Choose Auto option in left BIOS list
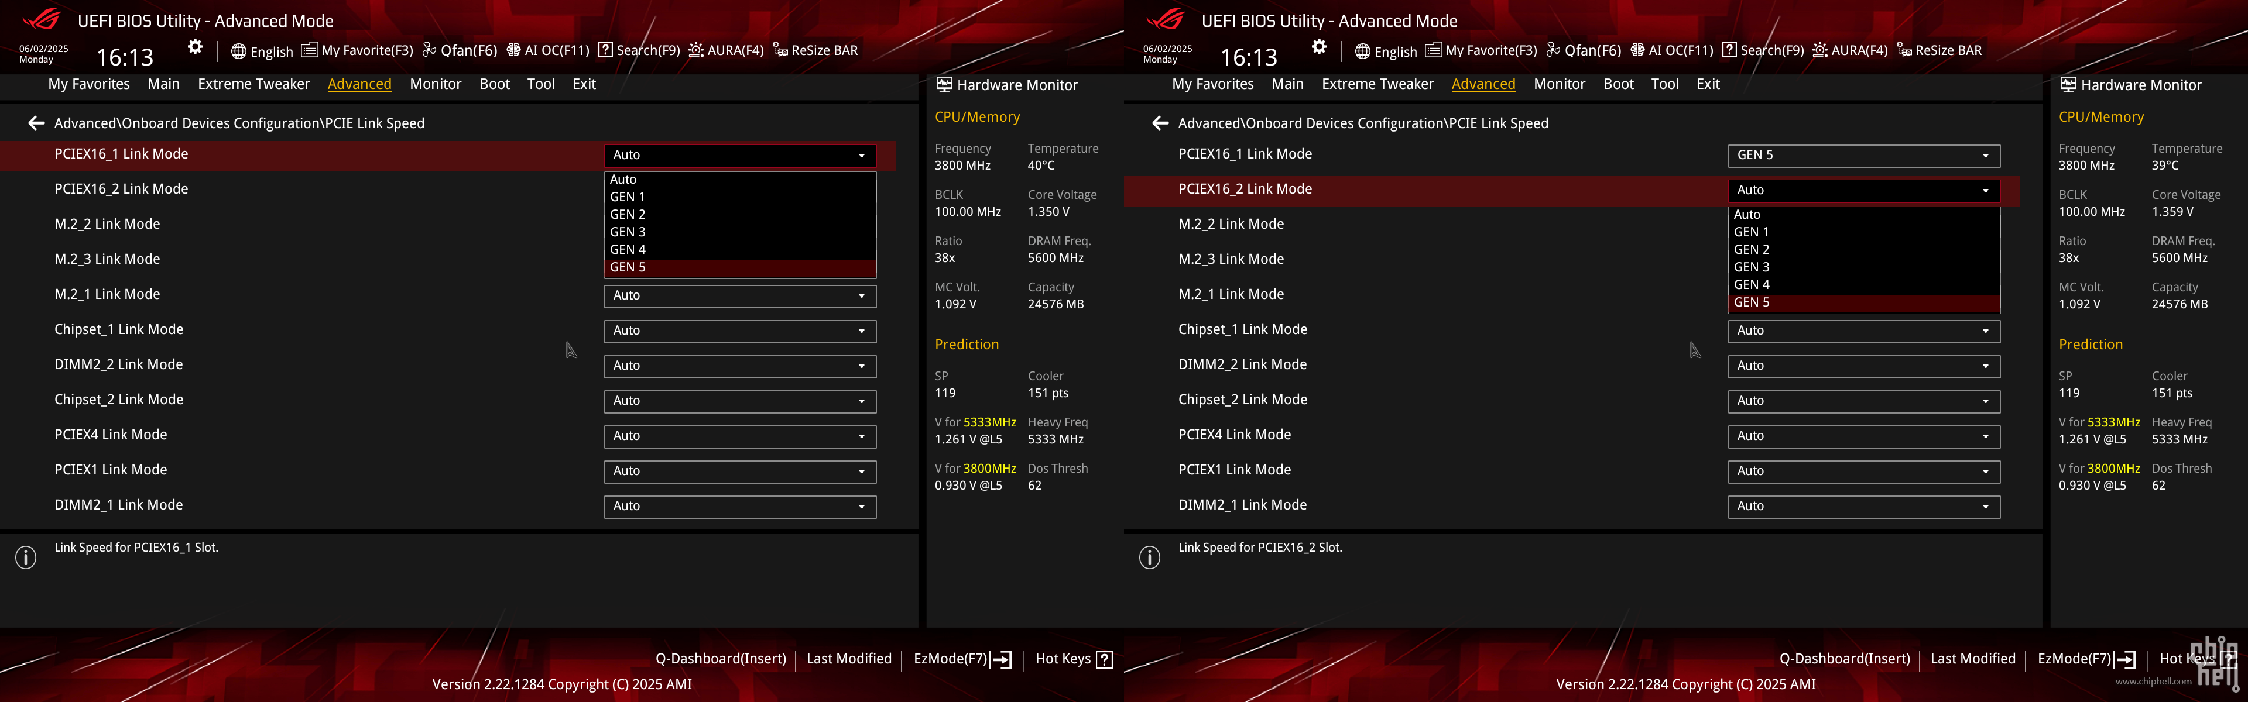The image size is (2248, 702). [x=740, y=180]
